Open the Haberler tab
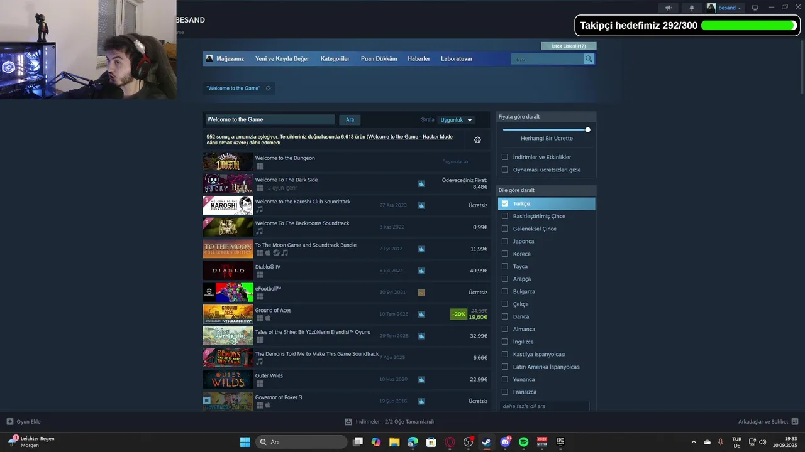 click(x=419, y=59)
